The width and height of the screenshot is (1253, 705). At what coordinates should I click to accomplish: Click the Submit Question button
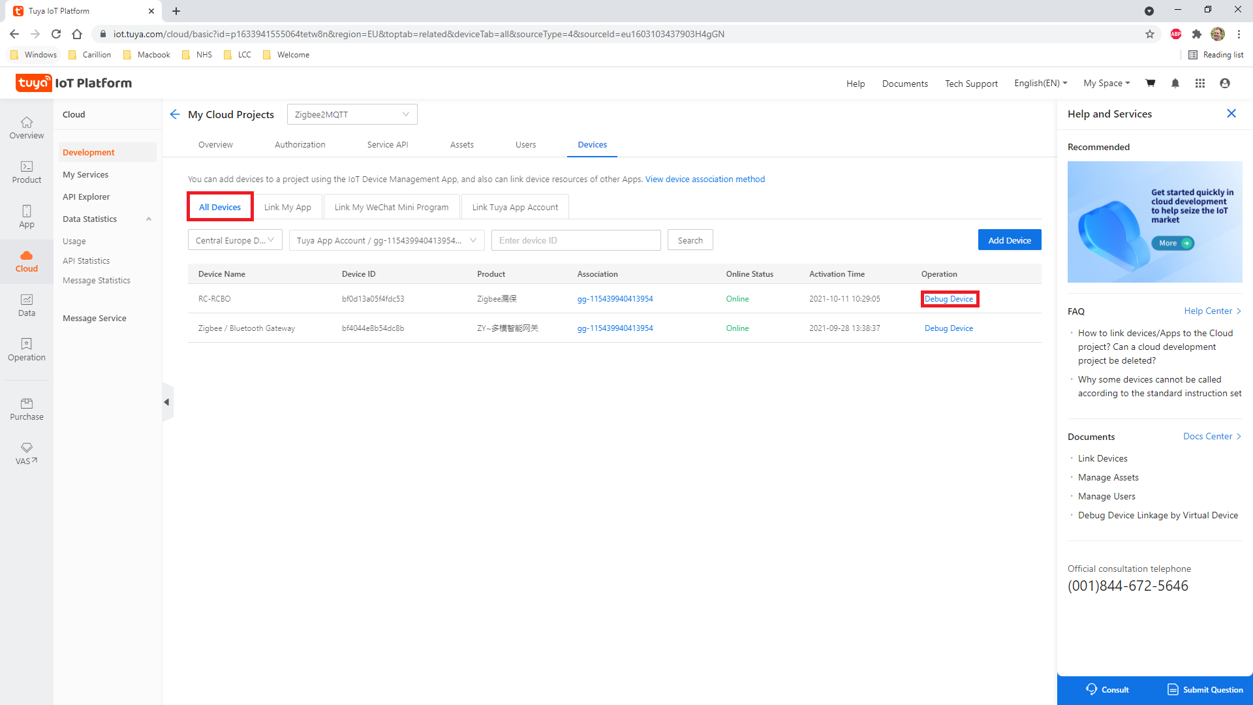pos(1205,689)
